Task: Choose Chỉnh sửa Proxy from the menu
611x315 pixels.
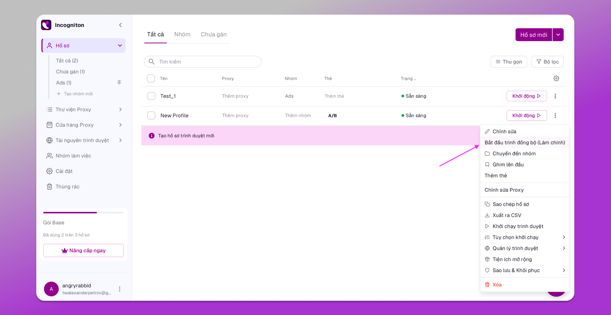Action: [x=525, y=190]
